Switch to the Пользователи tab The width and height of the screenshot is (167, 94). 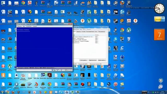click(102, 32)
